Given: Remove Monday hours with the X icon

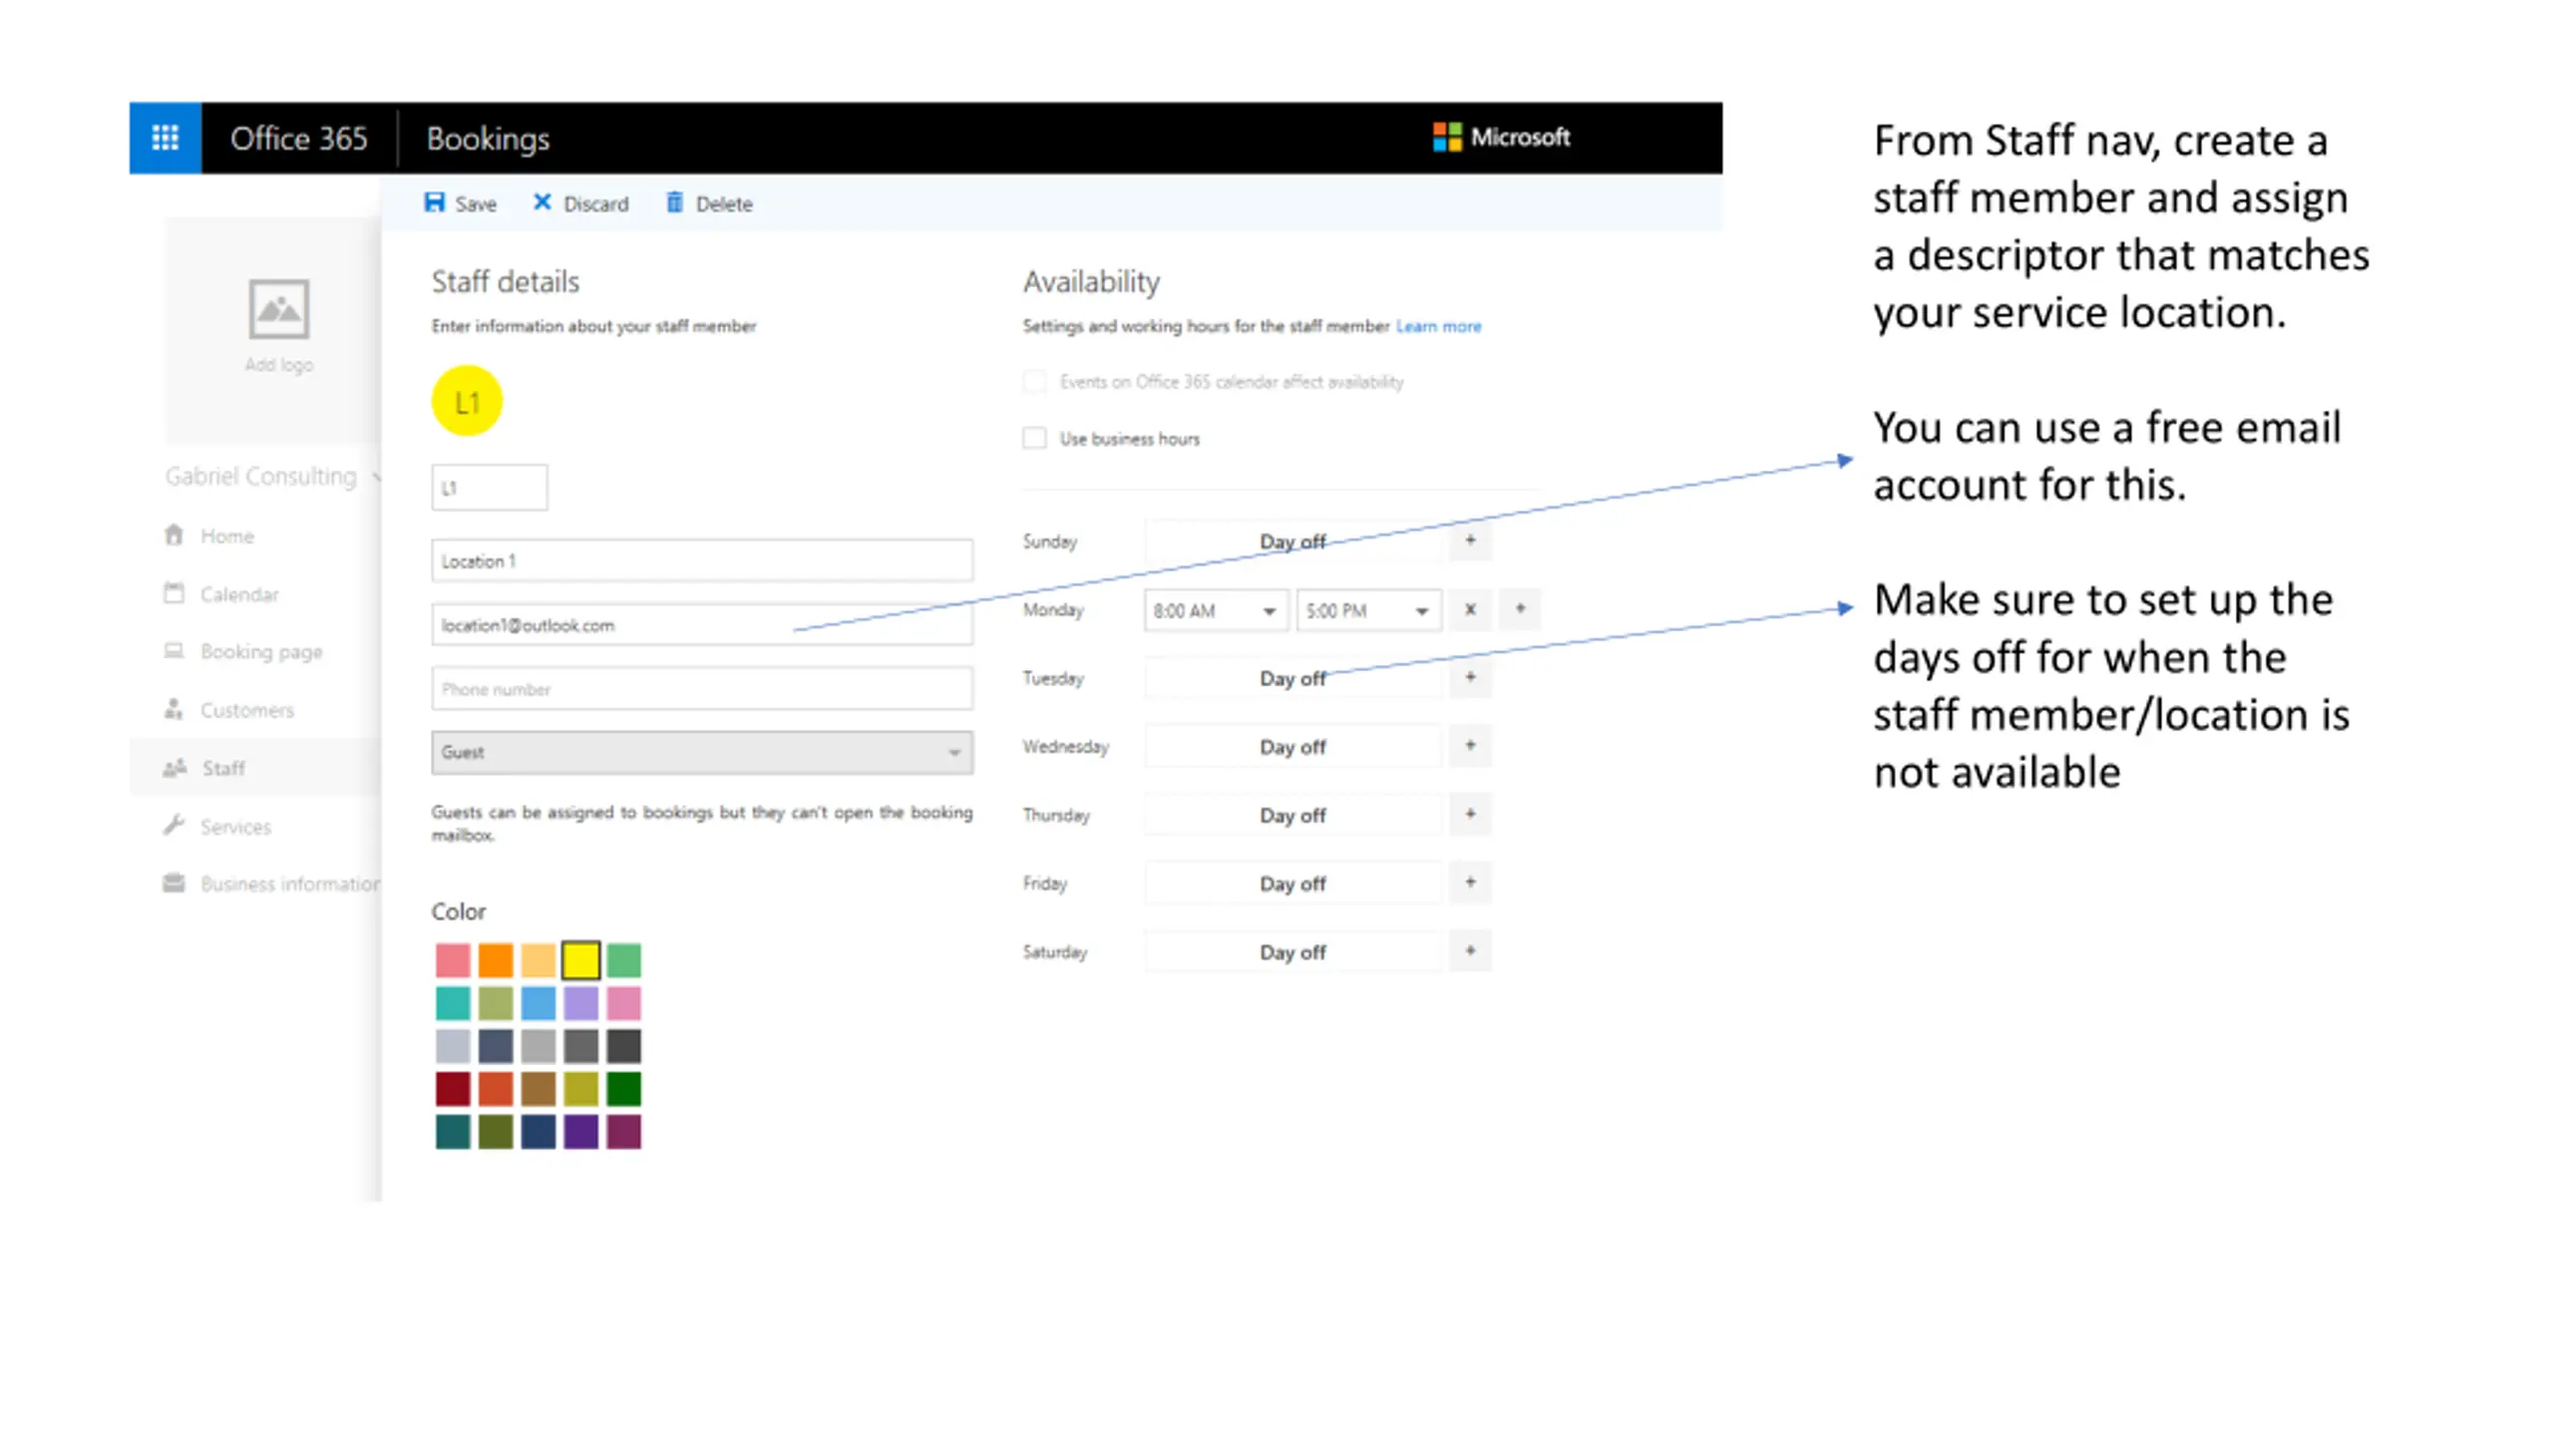Looking at the screenshot, I should [x=1470, y=609].
